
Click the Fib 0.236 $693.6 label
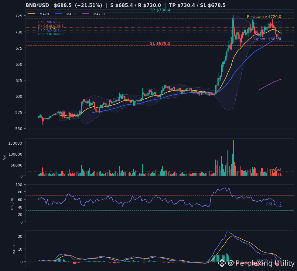(x=51, y=34)
